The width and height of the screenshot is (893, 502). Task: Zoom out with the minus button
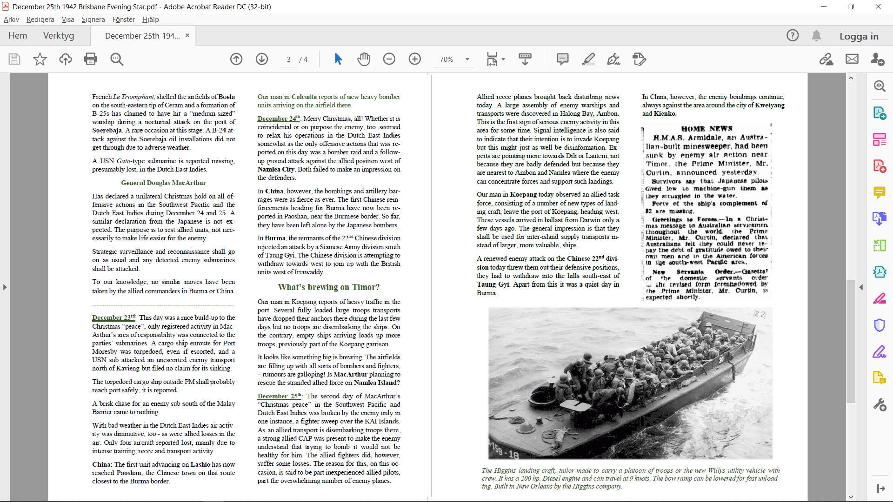[389, 59]
